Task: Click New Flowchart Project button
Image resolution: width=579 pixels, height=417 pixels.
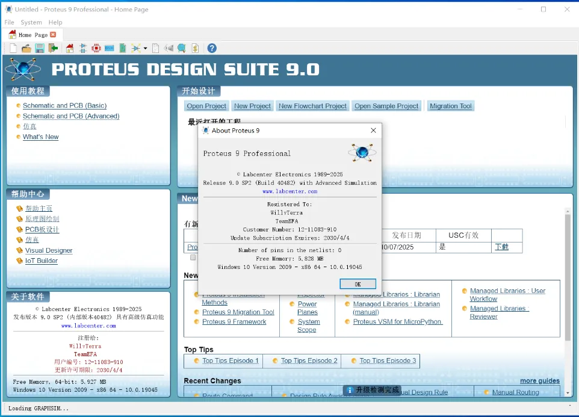Action: click(312, 106)
